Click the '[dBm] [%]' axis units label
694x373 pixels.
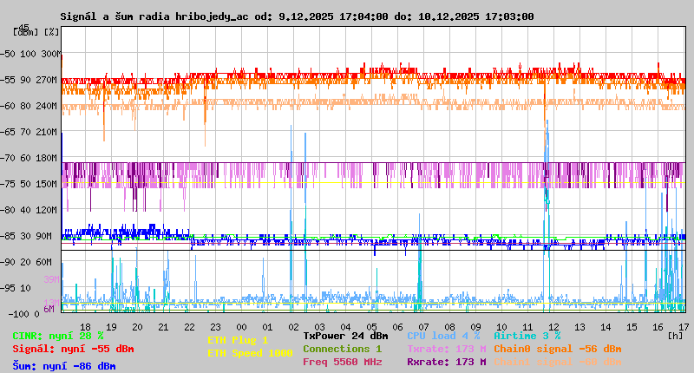click(36, 32)
